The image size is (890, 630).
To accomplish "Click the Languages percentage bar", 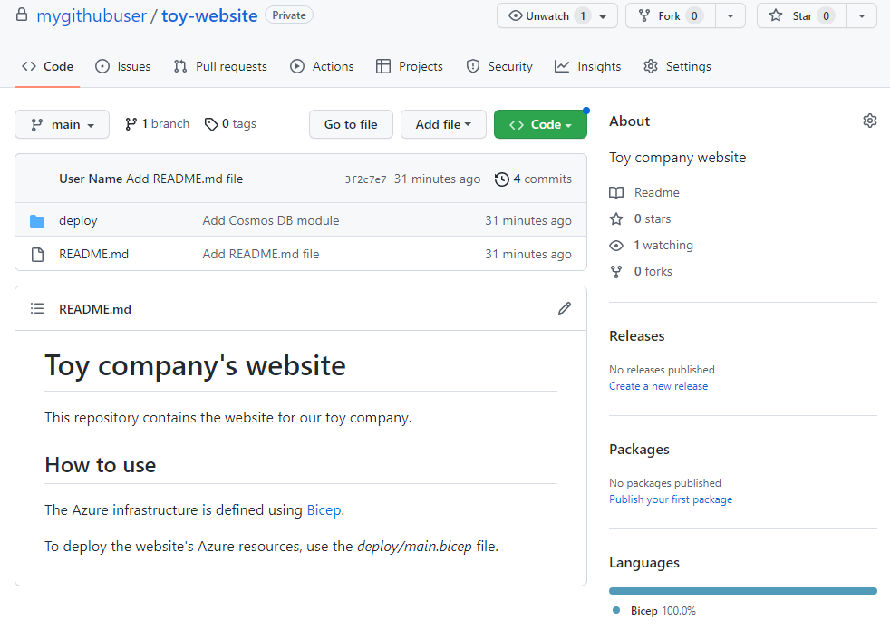I will pyautogui.click(x=743, y=591).
